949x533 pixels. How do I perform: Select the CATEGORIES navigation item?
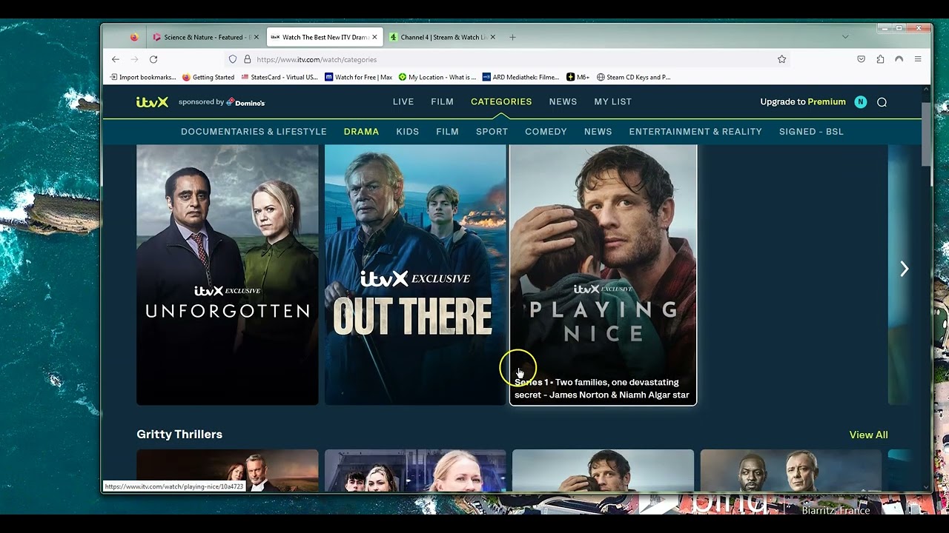pyautogui.click(x=501, y=102)
